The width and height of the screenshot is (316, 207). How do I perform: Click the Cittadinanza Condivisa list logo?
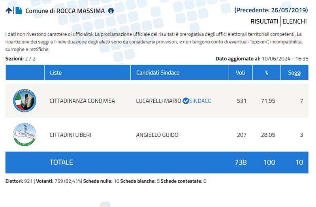[x=24, y=101]
